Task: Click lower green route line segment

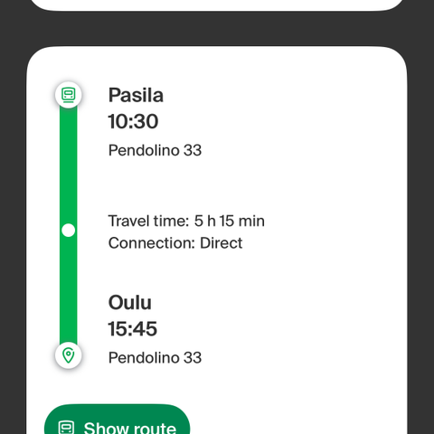Action: 69,289
